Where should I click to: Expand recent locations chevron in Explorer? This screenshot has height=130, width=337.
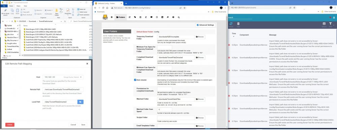(x=9, y=21)
